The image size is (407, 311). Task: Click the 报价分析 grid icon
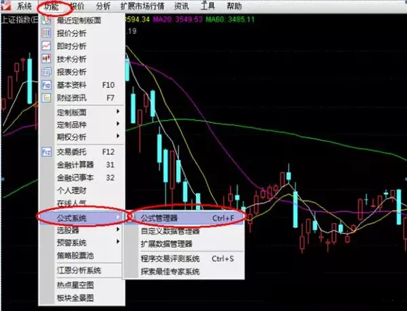click(x=46, y=33)
